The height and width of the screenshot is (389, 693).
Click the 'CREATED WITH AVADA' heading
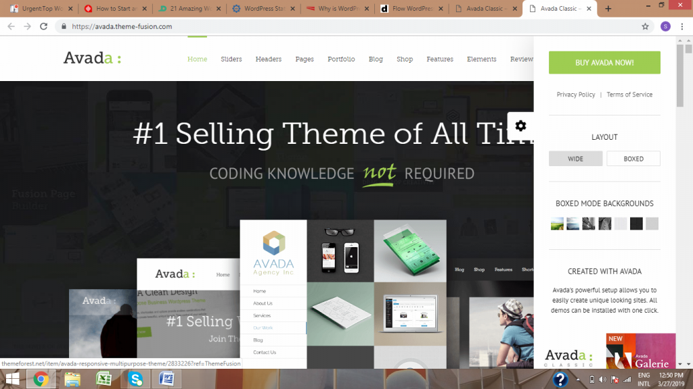tap(604, 271)
